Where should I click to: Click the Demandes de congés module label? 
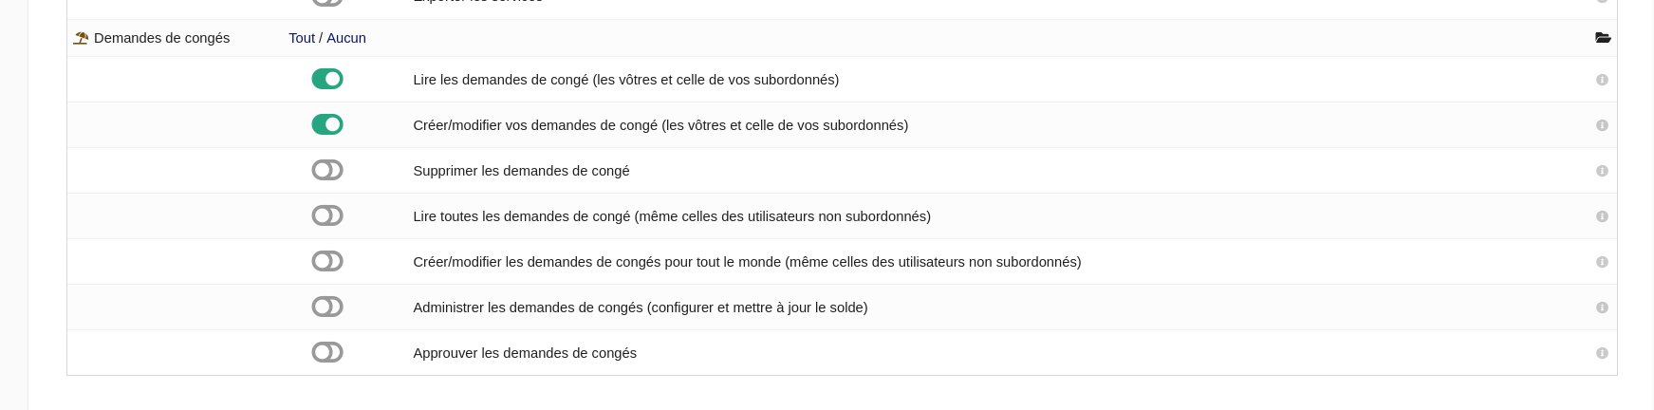(161, 38)
